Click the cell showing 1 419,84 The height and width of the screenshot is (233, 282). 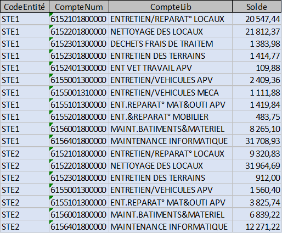pyautogui.click(x=257, y=104)
